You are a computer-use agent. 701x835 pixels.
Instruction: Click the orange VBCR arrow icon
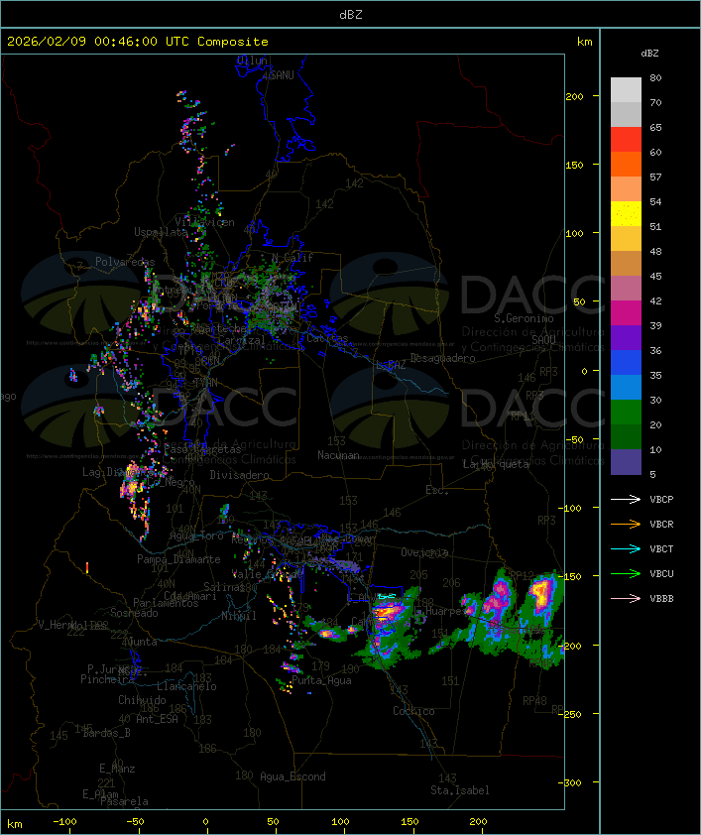click(x=626, y=524)
